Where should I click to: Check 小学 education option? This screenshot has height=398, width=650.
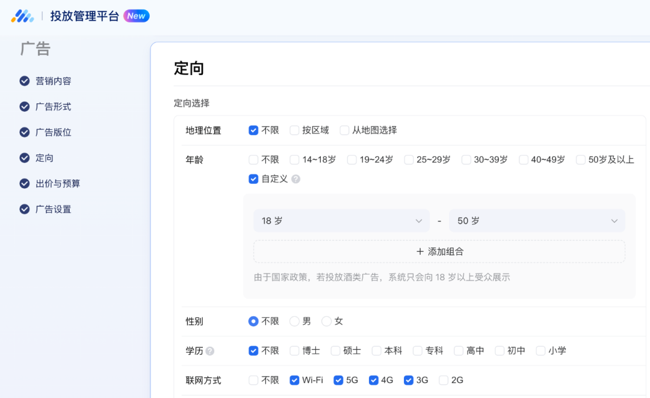click(540, 351)
